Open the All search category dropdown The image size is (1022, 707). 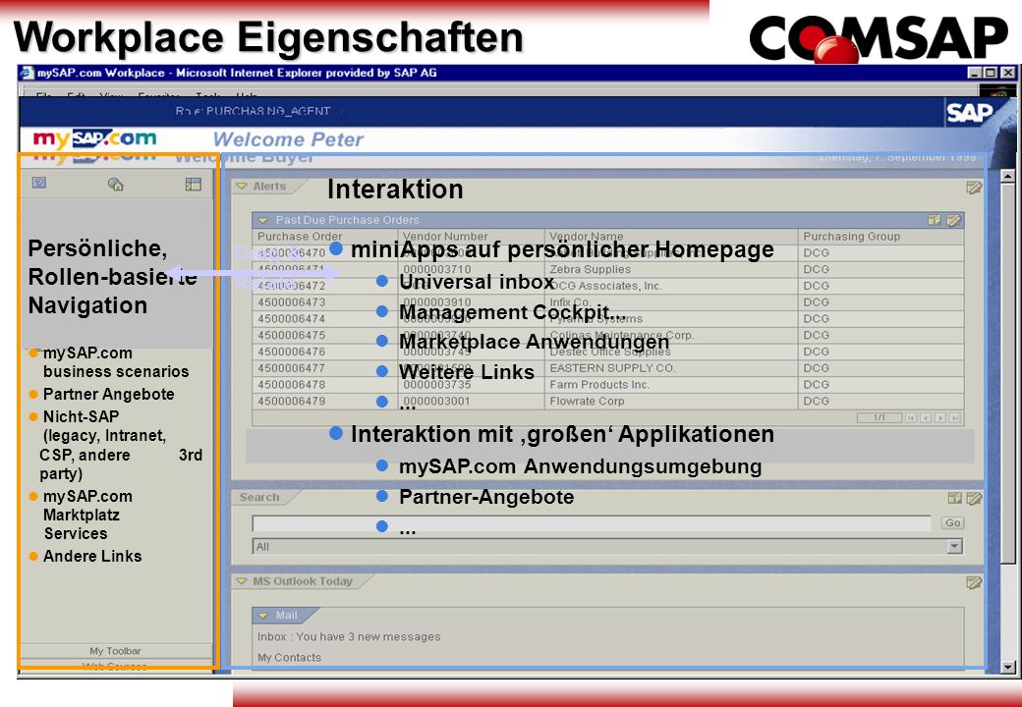tap(955, 546)
